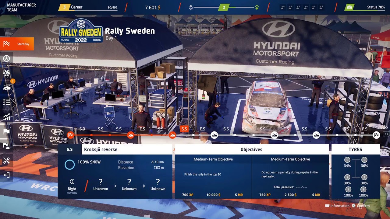390x219 pixels.
Task: Click the Rally Sweden 2022 logo badge
Action: pos(81,30)
